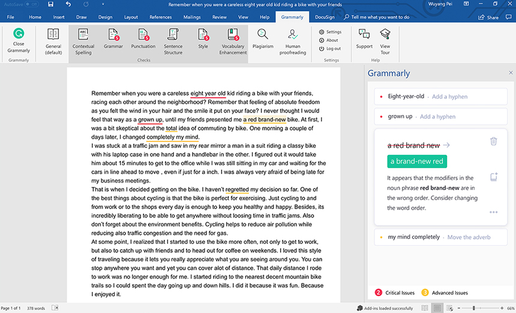
Task: Click the 378 words count in status bar
Action: (x=36, y=308)
